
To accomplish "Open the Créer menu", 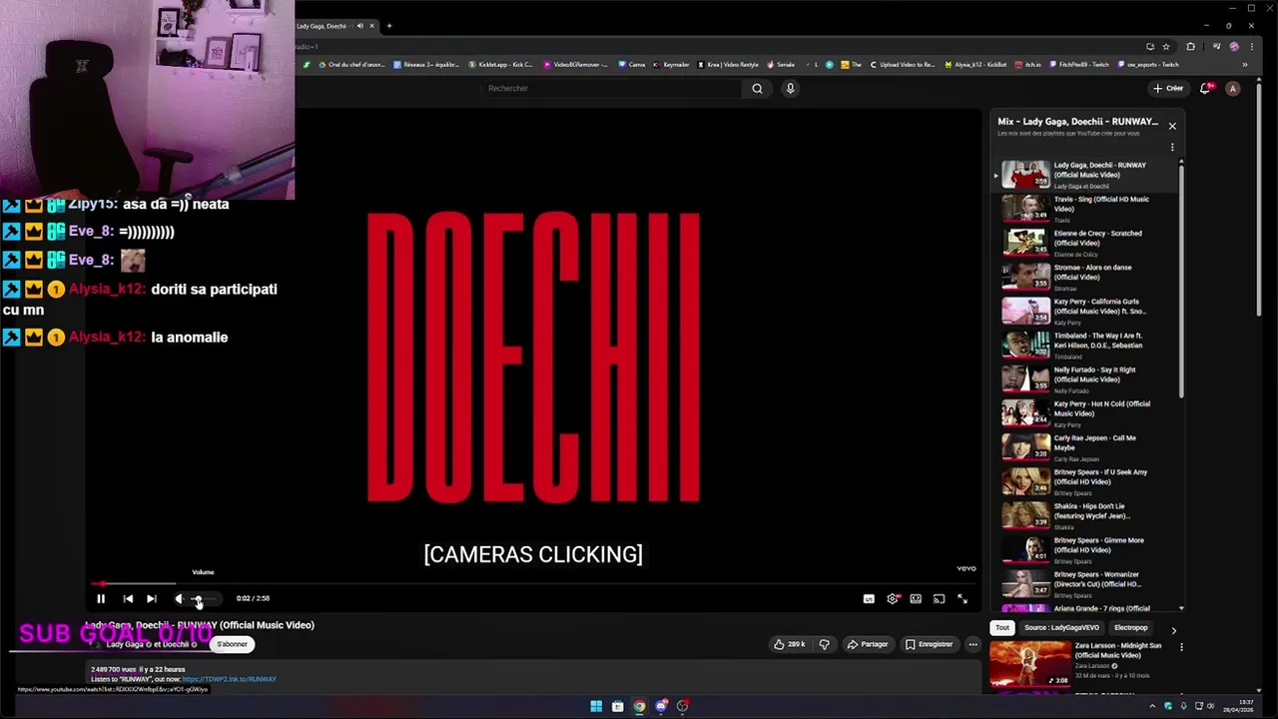I will 1168,88.
